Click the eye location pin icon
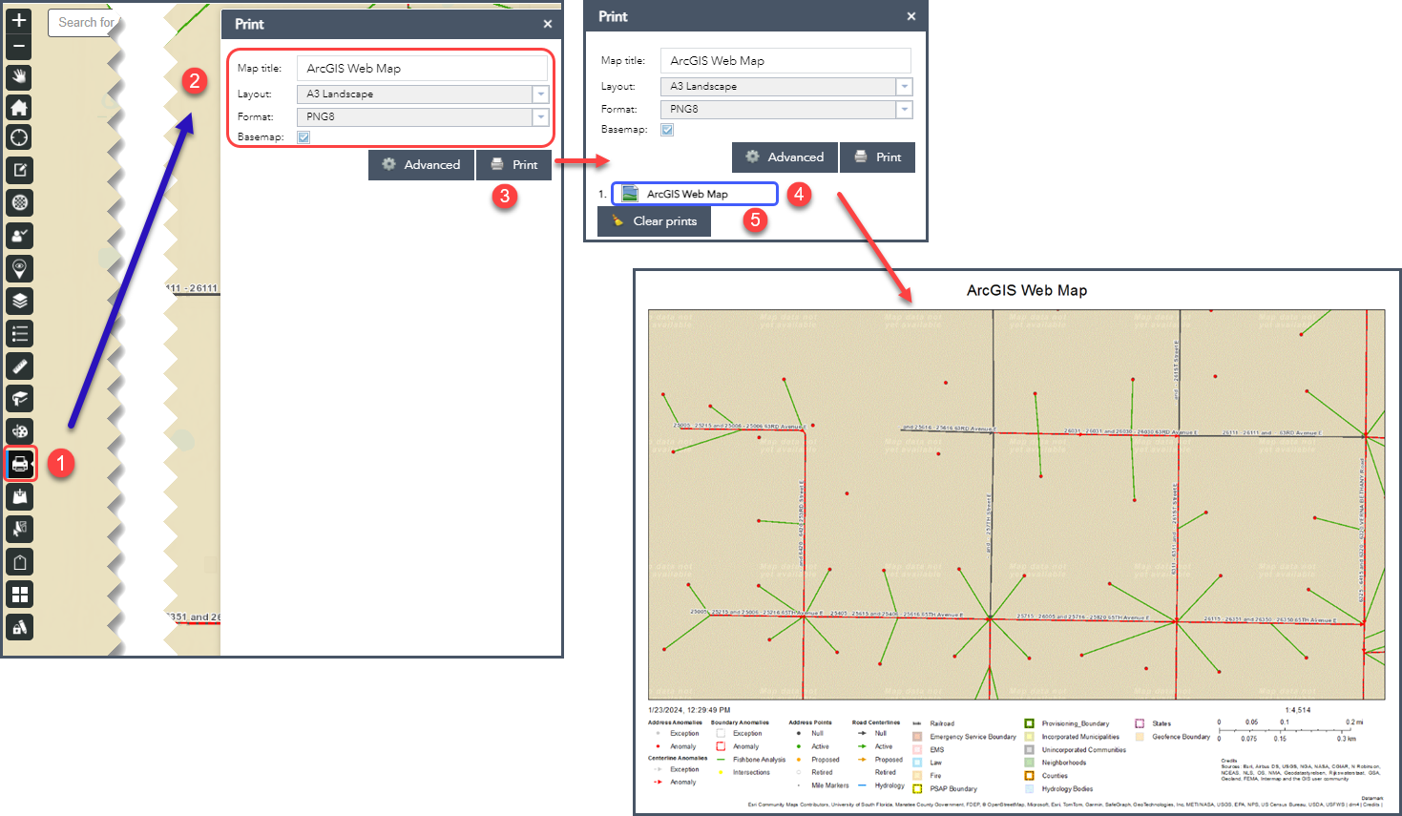This screenshot has height=816, width=1402. pos(19,268)
